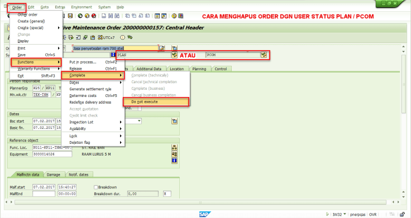The height and width of the screenshot is (218, 411).
Task: Open the Planning tab
Action: tap(199, 69)
